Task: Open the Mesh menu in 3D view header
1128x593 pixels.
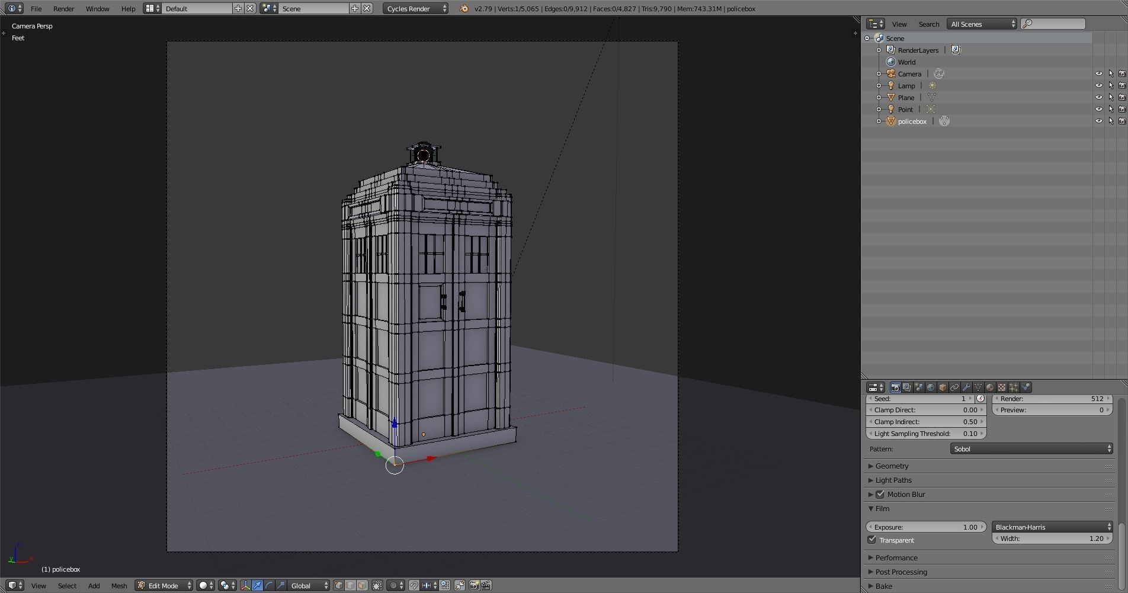Action: 119,585
